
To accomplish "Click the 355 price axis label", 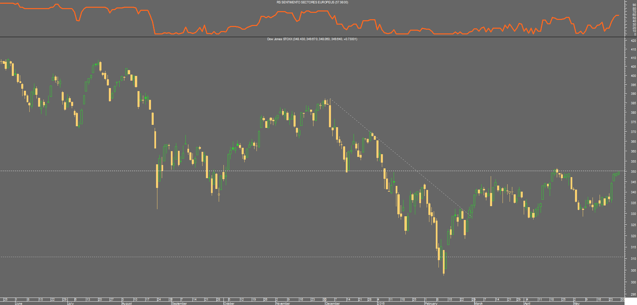I will (x=633, y=162).
